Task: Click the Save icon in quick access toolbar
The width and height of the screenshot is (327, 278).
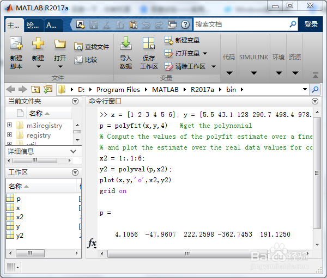Action: click(94, 25)
